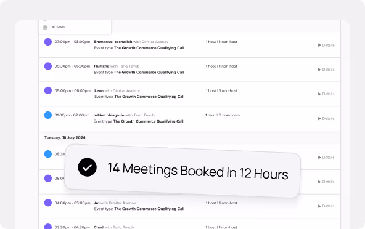Click gray circle next to IG Sales

point(45,27)
